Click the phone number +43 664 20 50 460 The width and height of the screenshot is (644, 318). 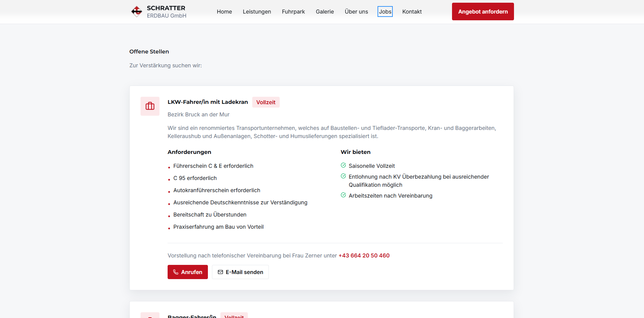[x=364, y=256]
